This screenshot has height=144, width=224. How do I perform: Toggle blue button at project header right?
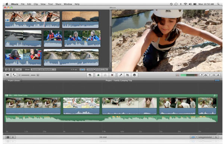(x=217, y=81)
